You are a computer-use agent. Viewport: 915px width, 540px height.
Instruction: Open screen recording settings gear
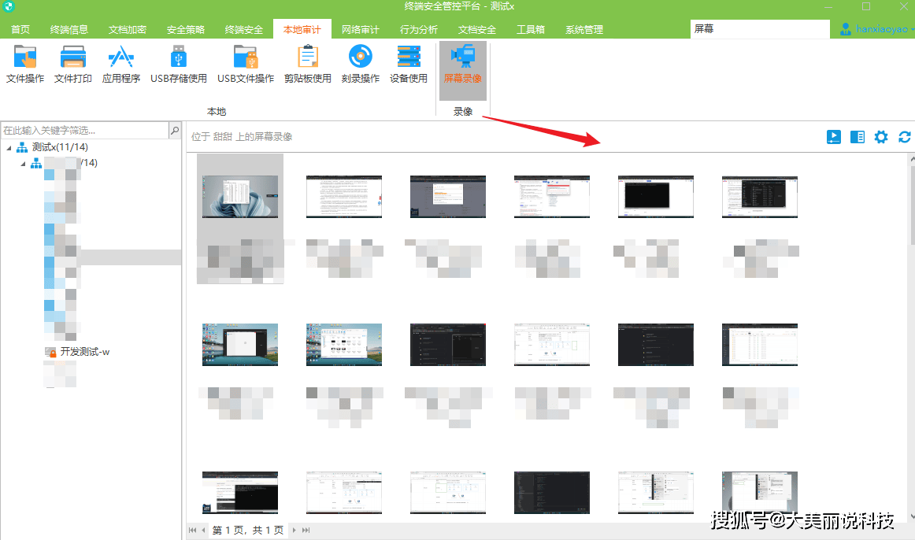click(x=881, y=137)
